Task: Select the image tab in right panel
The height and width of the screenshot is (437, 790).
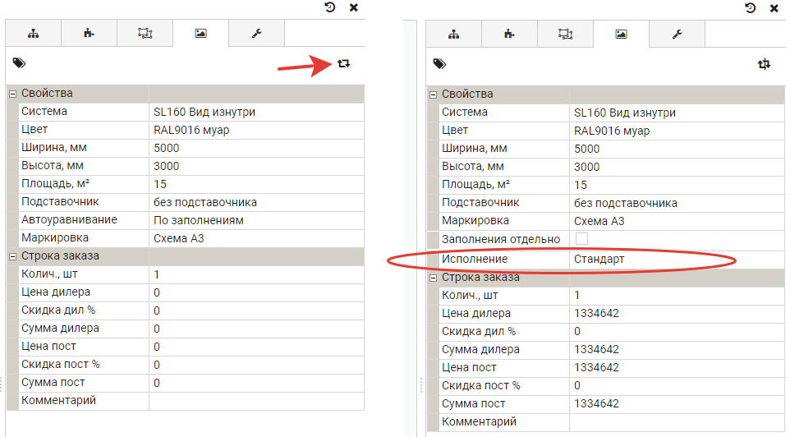Action: click(x=621, y=34)
